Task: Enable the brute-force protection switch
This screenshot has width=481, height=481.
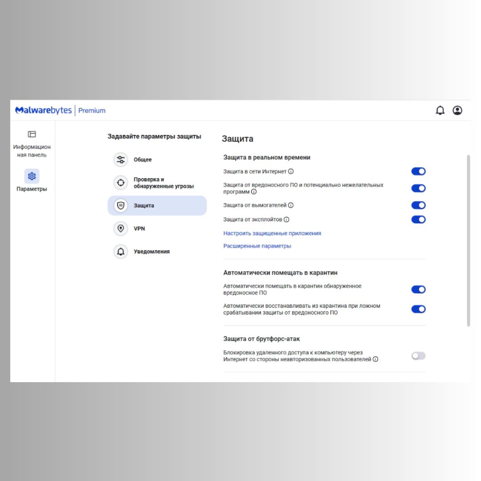Action: [418, 356]
